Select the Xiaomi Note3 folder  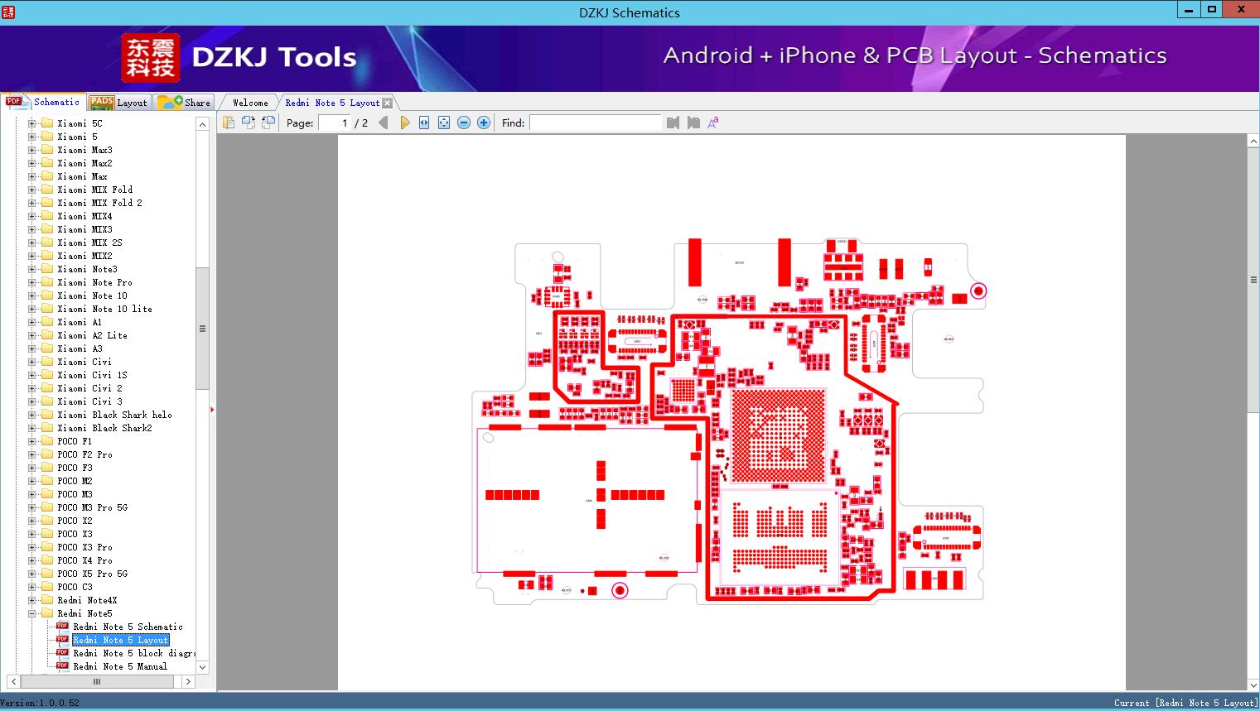[87, 269]
